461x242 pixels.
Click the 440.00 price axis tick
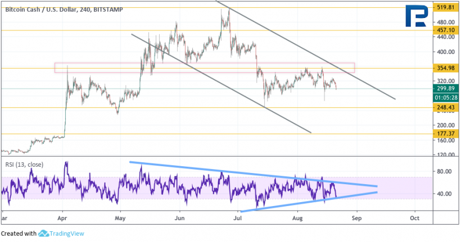coord(446,37)
